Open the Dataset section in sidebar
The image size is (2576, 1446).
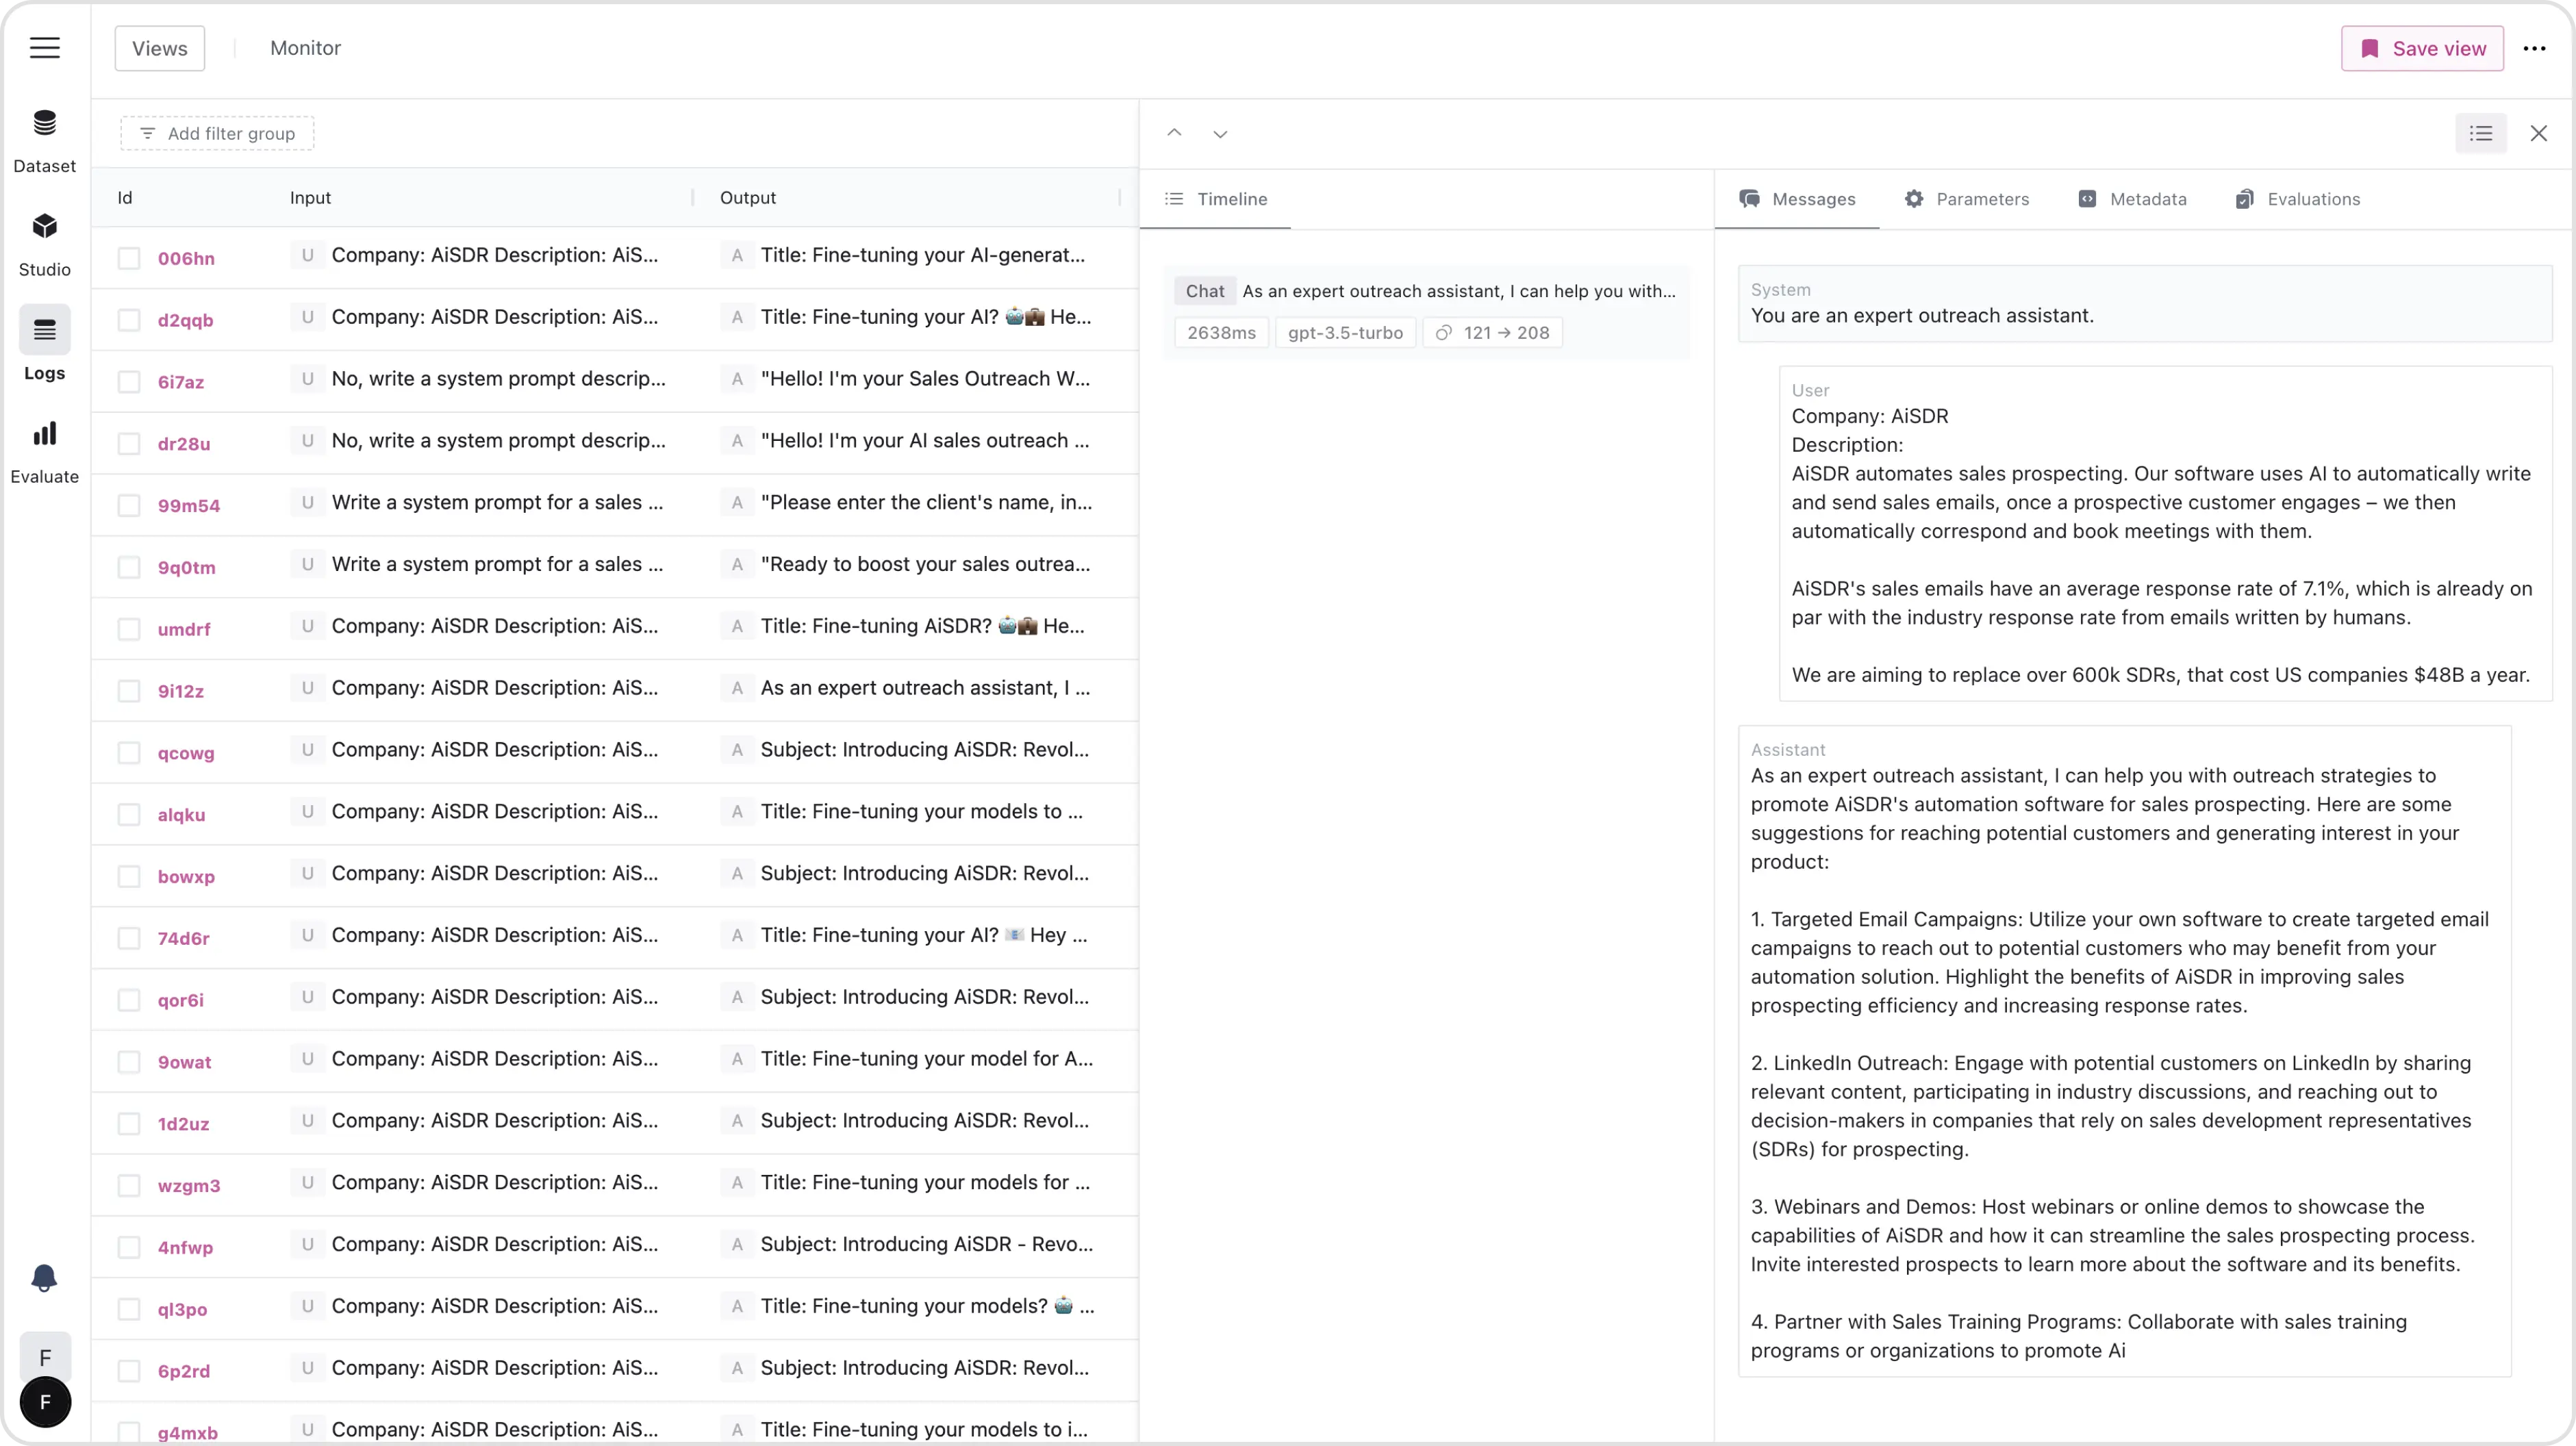44,138
